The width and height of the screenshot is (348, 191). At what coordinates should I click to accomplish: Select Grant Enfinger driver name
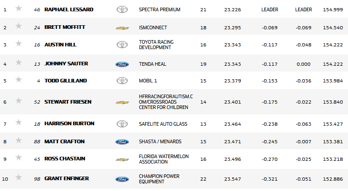67,178
